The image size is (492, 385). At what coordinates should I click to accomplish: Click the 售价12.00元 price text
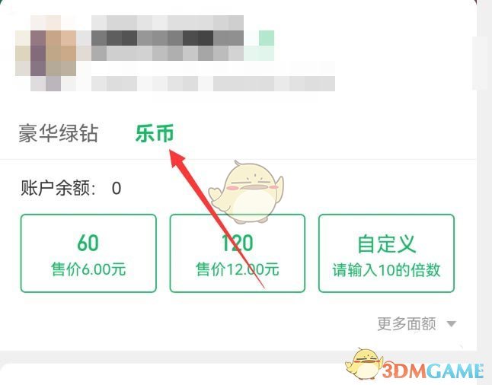237,269
